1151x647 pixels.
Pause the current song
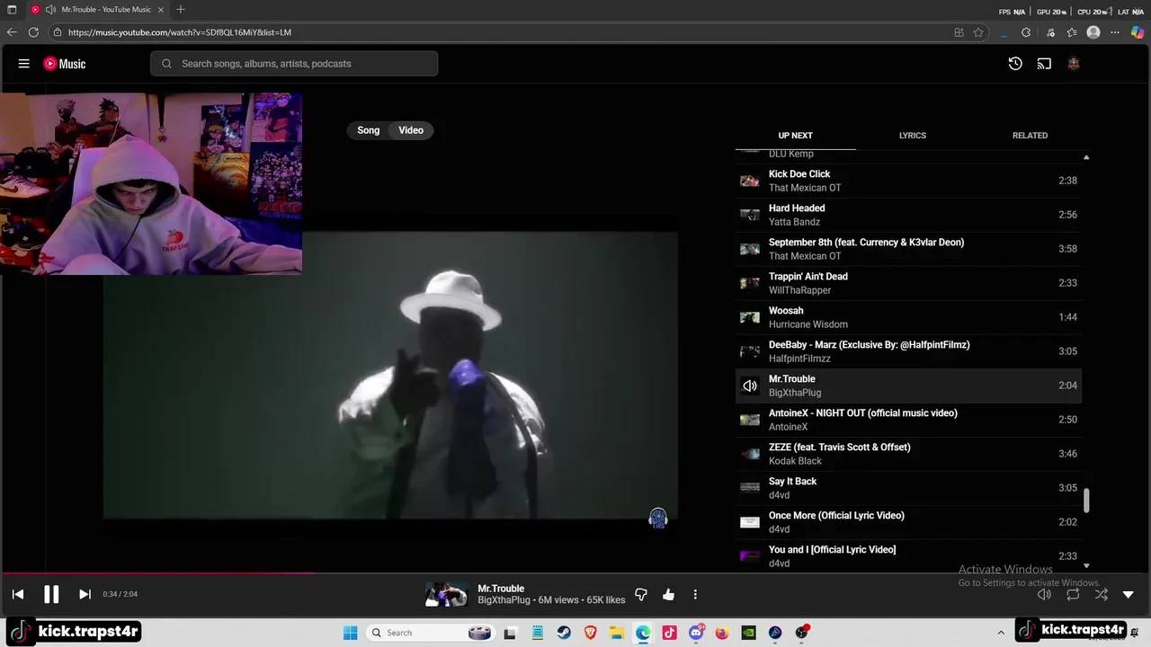point(51,594)
